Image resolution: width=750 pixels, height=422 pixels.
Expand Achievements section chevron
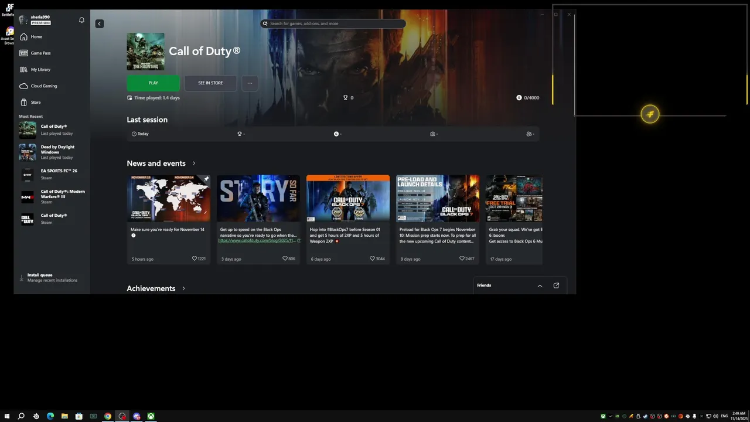(183, 288)
